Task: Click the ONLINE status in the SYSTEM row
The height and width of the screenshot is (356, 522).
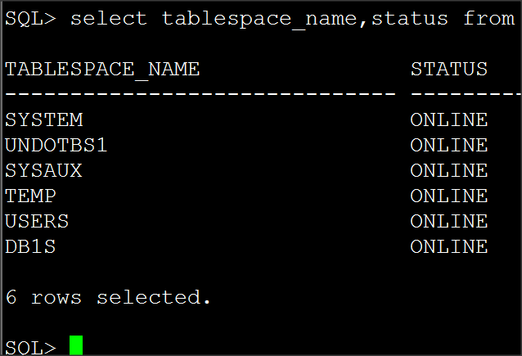Action: tap(449, 120)
